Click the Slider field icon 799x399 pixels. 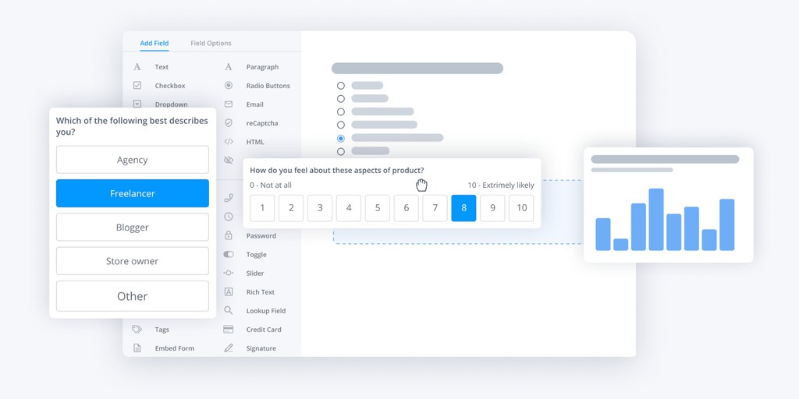(229, 274)
